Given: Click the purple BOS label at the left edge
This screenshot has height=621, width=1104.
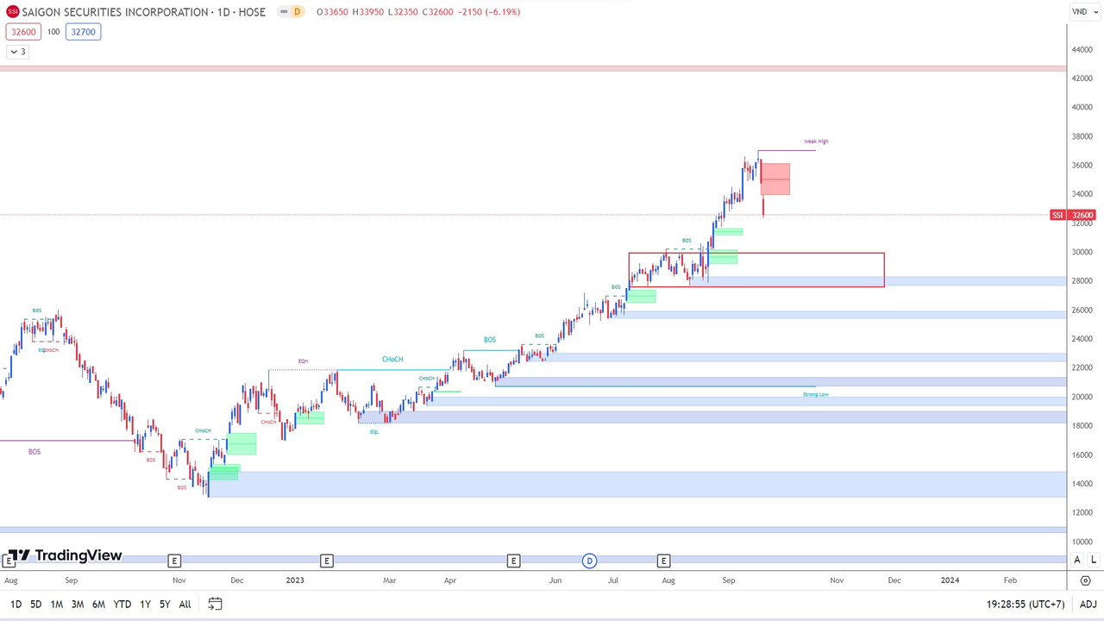Looking at the screenshot, I should click(34, 452).
